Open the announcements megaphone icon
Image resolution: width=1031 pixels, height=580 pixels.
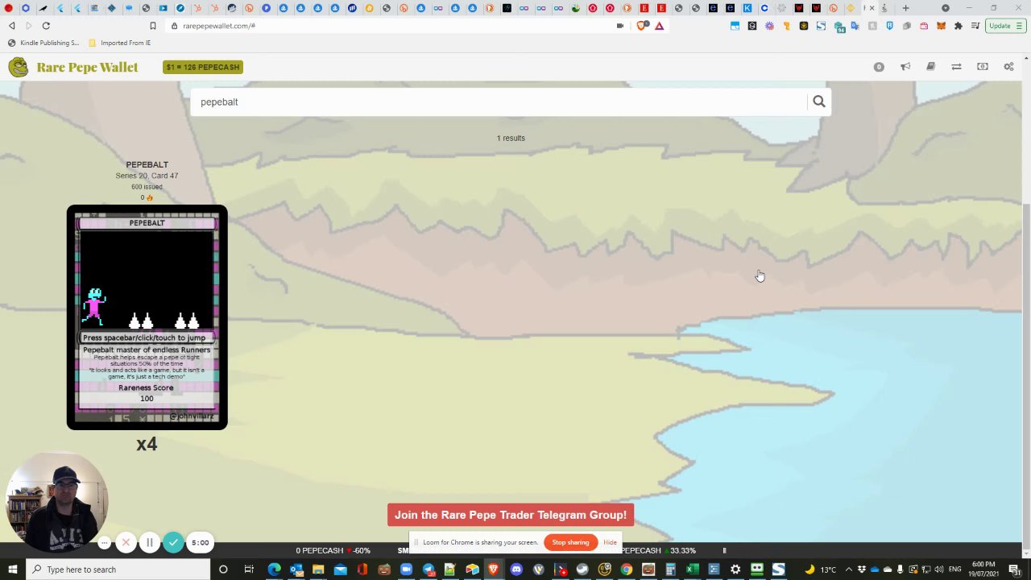(x=905, y=67)
